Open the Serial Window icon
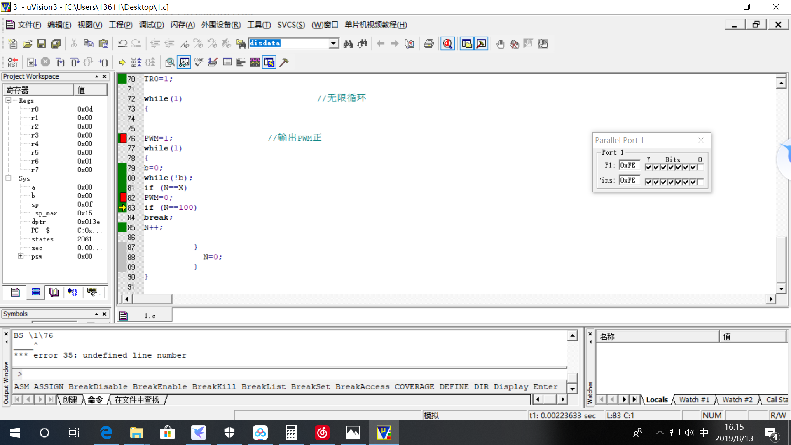 pos(213,62)
